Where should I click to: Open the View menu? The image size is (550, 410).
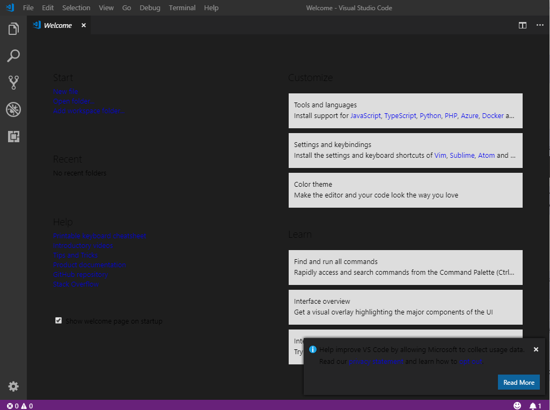coord(106,8)
